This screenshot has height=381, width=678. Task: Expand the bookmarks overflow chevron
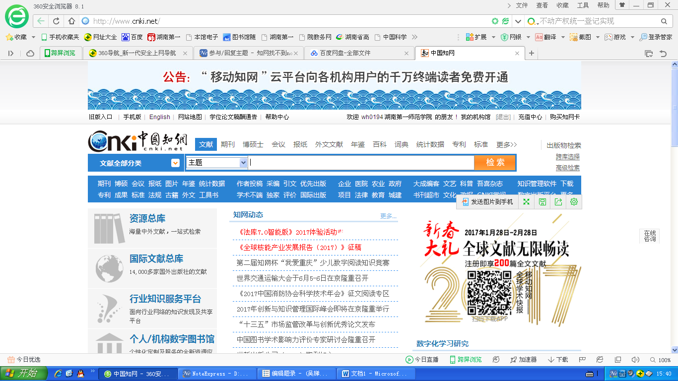(x=415, y=37)
